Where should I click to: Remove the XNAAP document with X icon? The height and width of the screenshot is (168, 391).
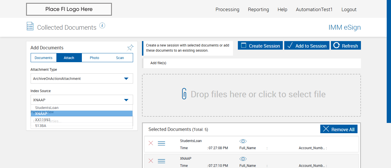(151, 161)
